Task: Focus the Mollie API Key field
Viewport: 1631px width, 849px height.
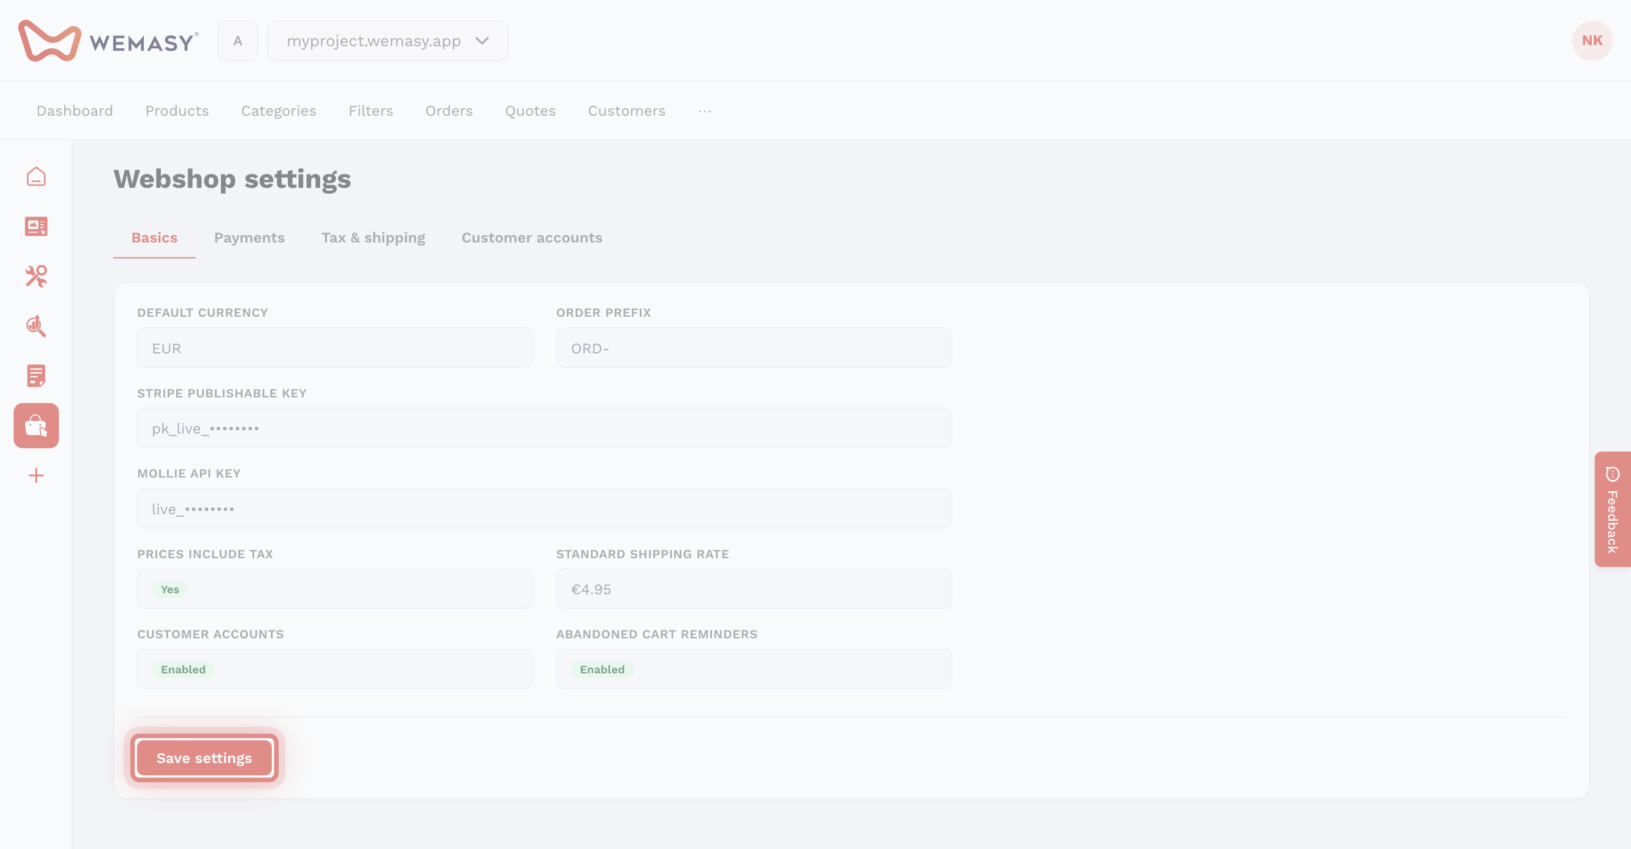Action: click(545, 509)
